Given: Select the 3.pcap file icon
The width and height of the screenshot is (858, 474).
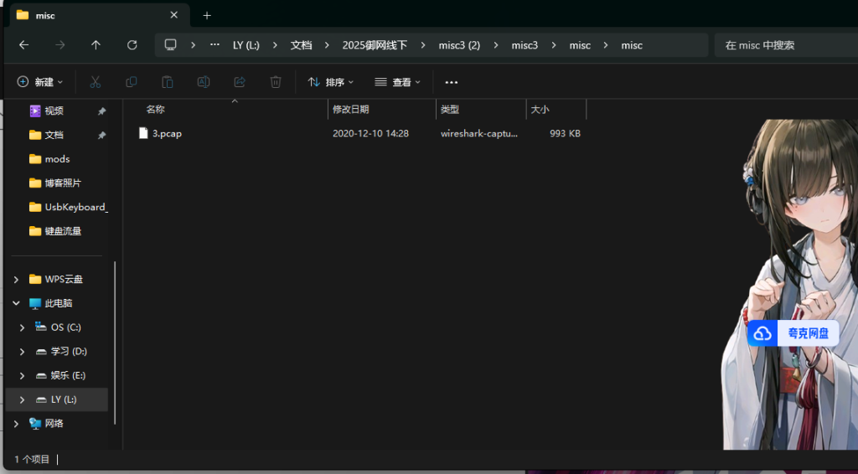Looking at the screenshot, I should [143, 133].
